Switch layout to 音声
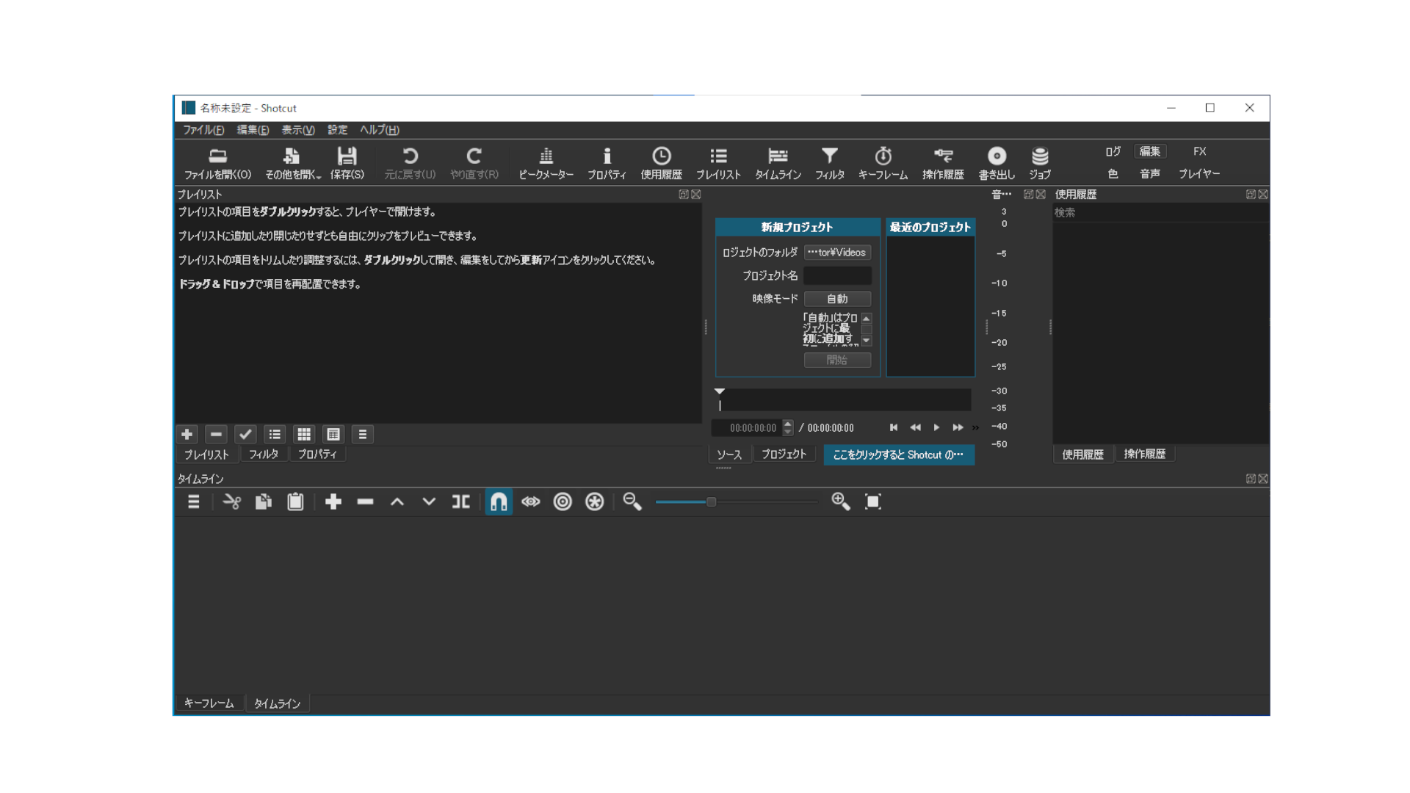 pos(1150,174)
